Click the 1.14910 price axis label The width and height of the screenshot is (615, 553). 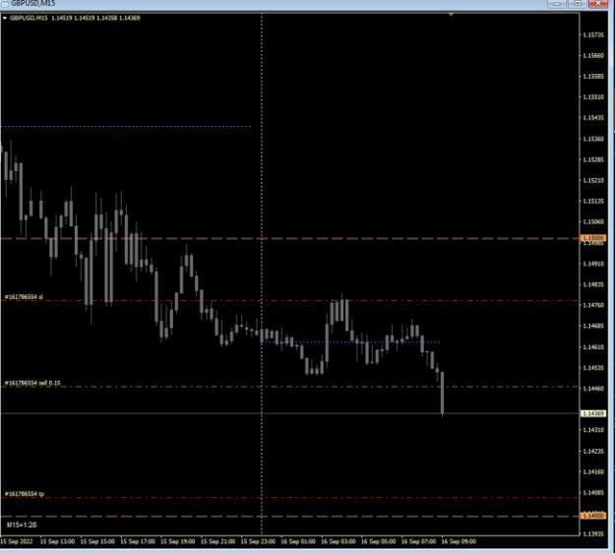(593, 264)
